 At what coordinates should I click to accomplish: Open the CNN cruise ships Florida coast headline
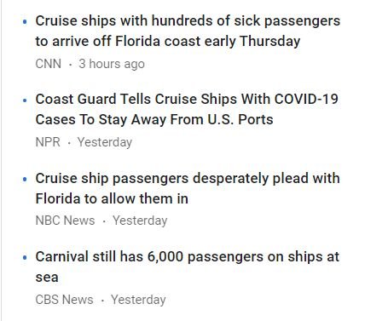coord(188,31)
